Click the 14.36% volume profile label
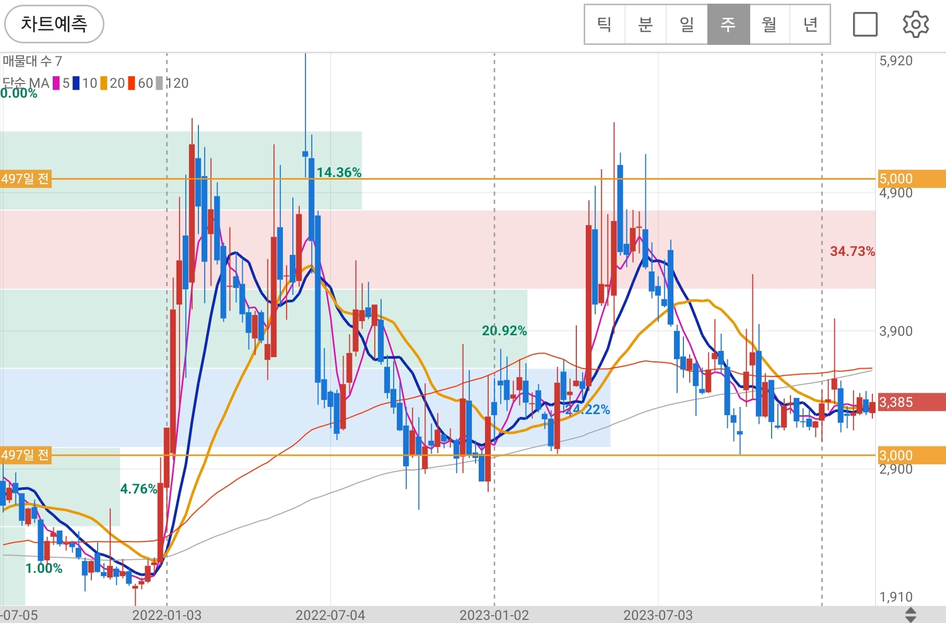Image resolution: width=946 pixels, height=623 pixels. click(x=339, y=172)
